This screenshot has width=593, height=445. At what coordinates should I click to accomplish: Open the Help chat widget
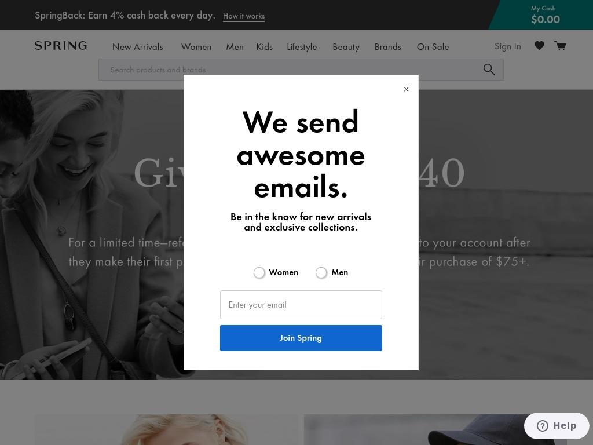pyautogui.click(x=557, y=426)
